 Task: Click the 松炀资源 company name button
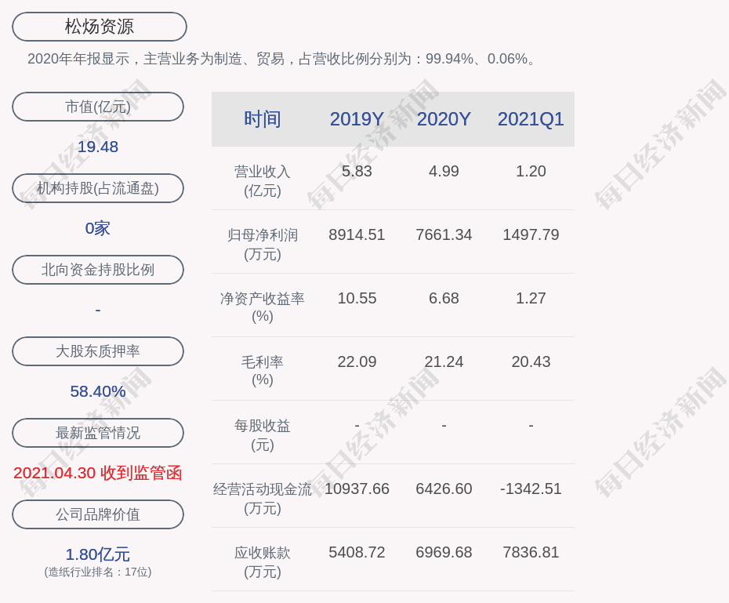coord(100,27)
